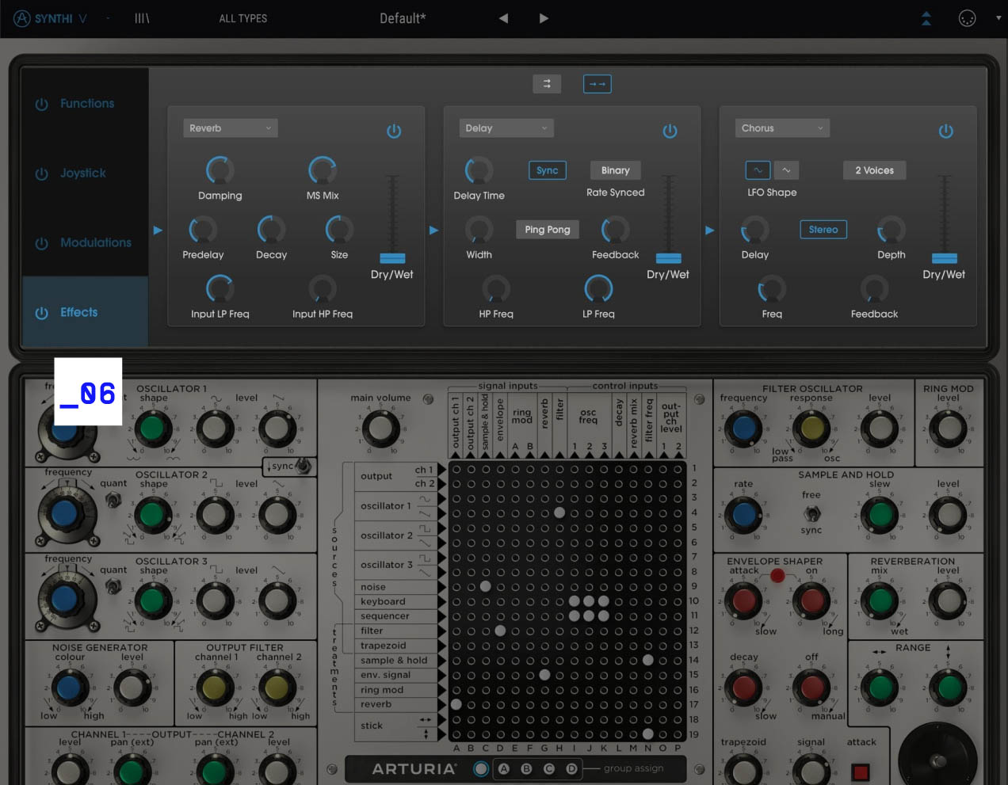
Task: Click the Reverb Dry/Wet slider handle
Action: 391,257
